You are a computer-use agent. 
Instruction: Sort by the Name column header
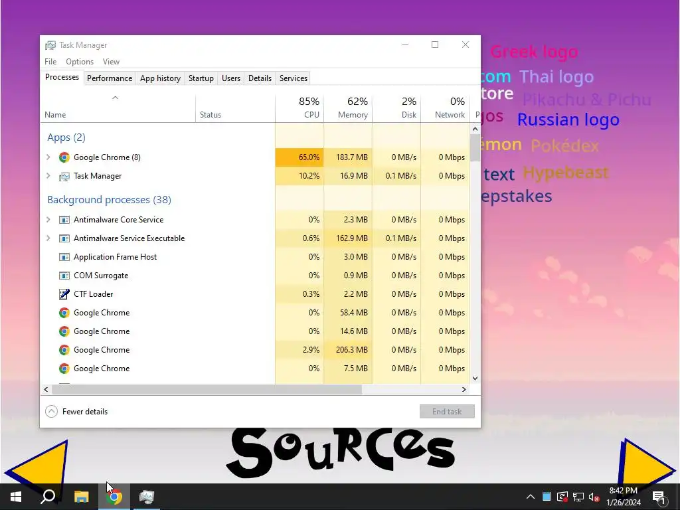[118, 108]
